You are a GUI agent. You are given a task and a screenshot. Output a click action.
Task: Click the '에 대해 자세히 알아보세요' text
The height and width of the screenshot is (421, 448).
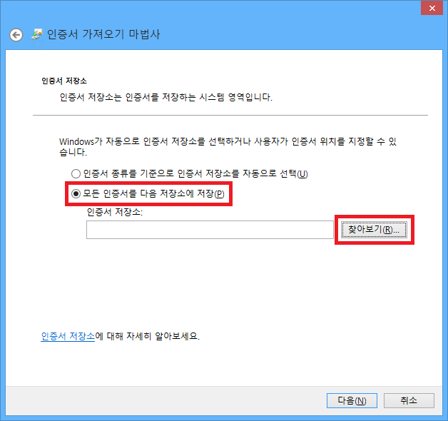[x=147, y=335]
